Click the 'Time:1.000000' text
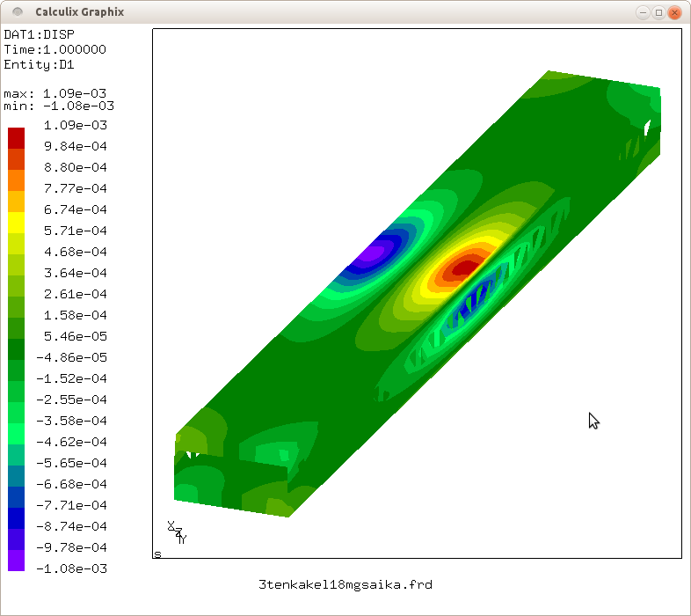Screen dimensions: 691x616 55,49
